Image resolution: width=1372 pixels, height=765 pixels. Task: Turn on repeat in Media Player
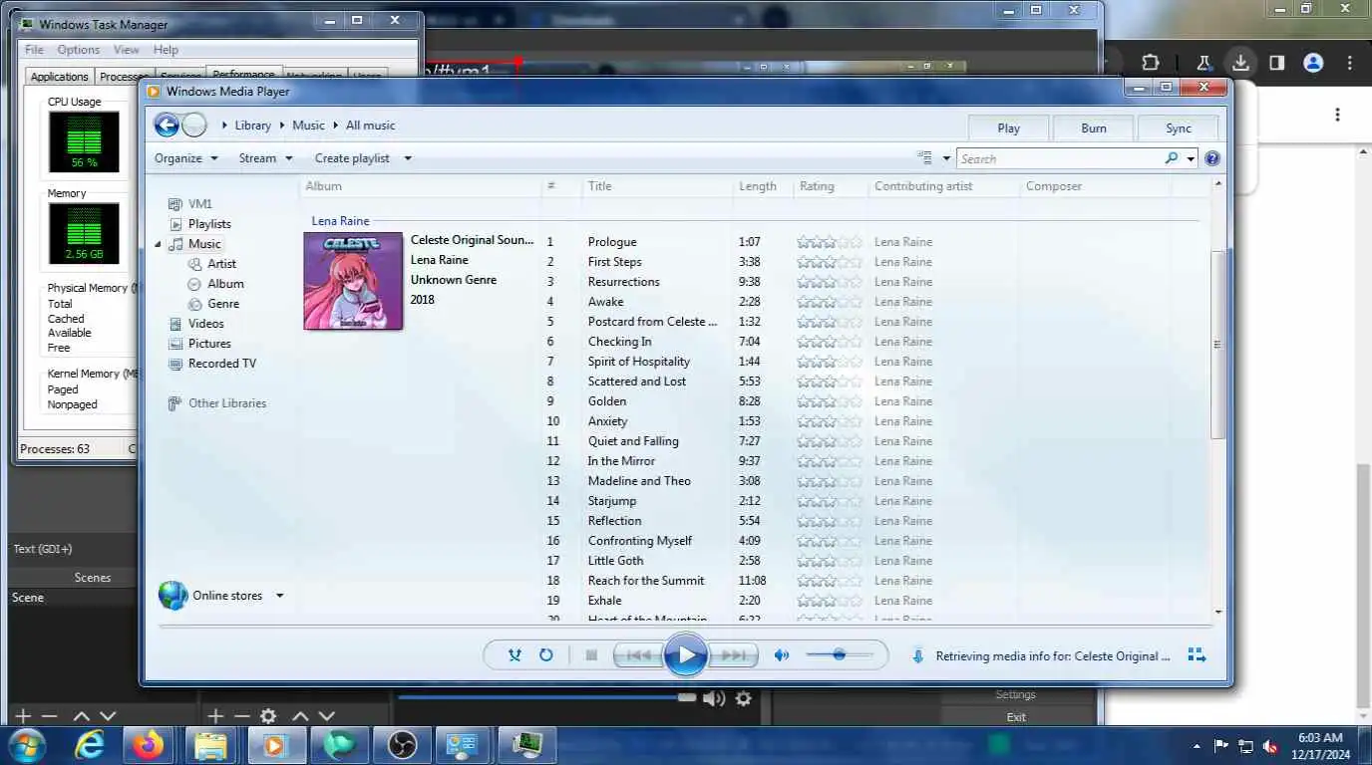pos(546,655)
